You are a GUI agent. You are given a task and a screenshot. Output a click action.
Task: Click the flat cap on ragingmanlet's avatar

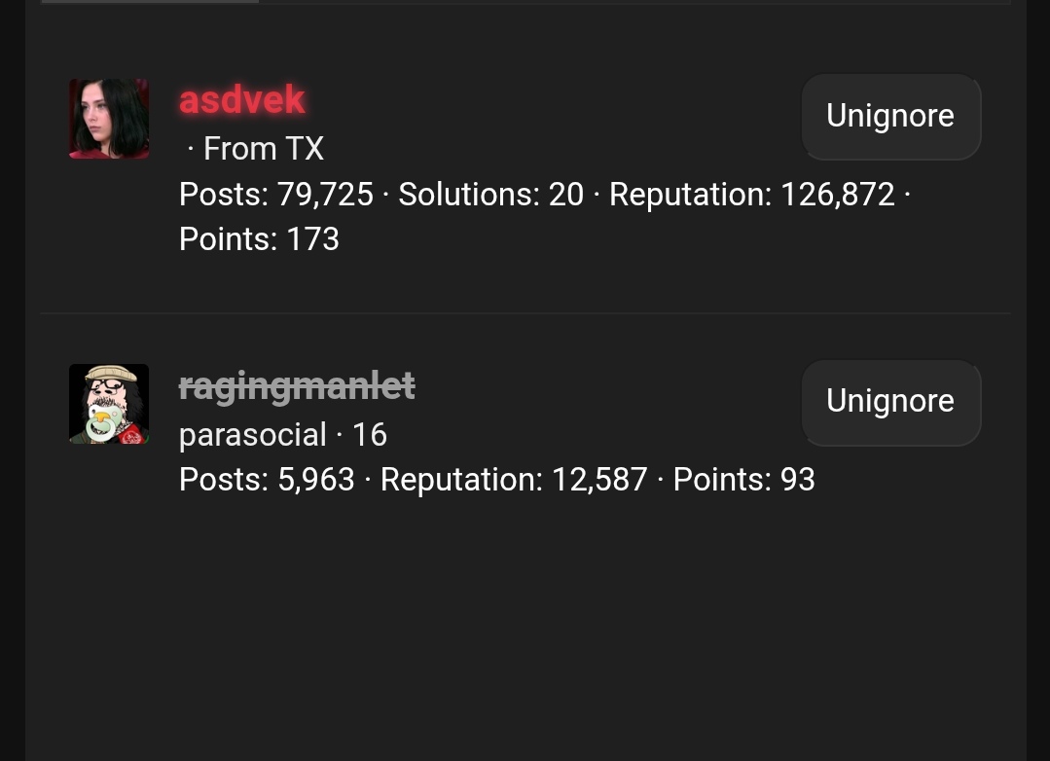tap(109, 374)
